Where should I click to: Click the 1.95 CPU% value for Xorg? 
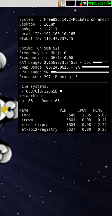pos(87,115)
